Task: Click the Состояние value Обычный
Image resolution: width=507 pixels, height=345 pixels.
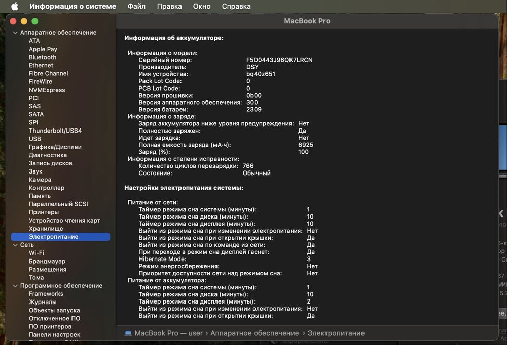Action: [x=257, y=174]
